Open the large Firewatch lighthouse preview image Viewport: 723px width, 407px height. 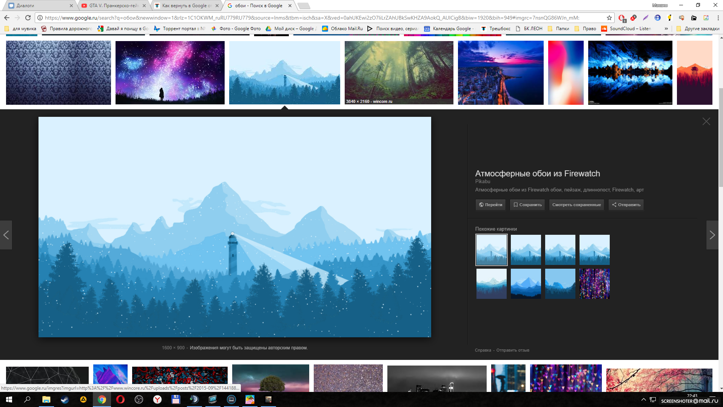[x=234, y=227]
